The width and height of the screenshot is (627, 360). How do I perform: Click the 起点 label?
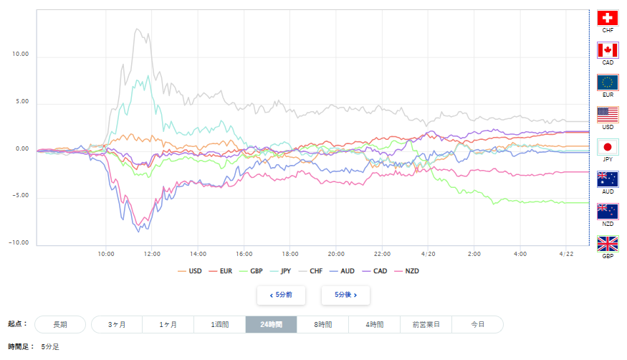click(16, 324)
